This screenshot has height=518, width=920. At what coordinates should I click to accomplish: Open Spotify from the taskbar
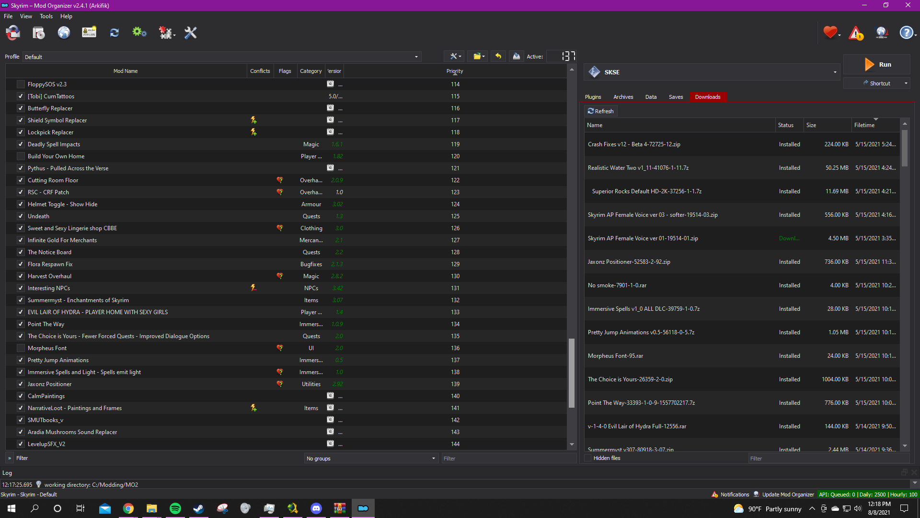(175, 508)
